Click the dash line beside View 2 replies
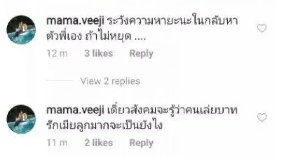The height and width of the screenshot is (163, 291). point(60,80)
